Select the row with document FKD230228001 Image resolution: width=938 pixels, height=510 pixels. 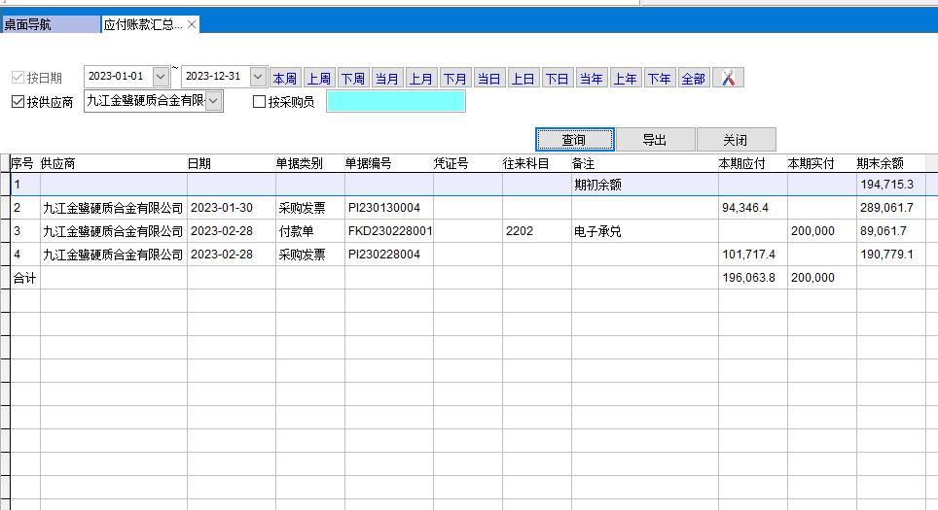tap(389, 231)
